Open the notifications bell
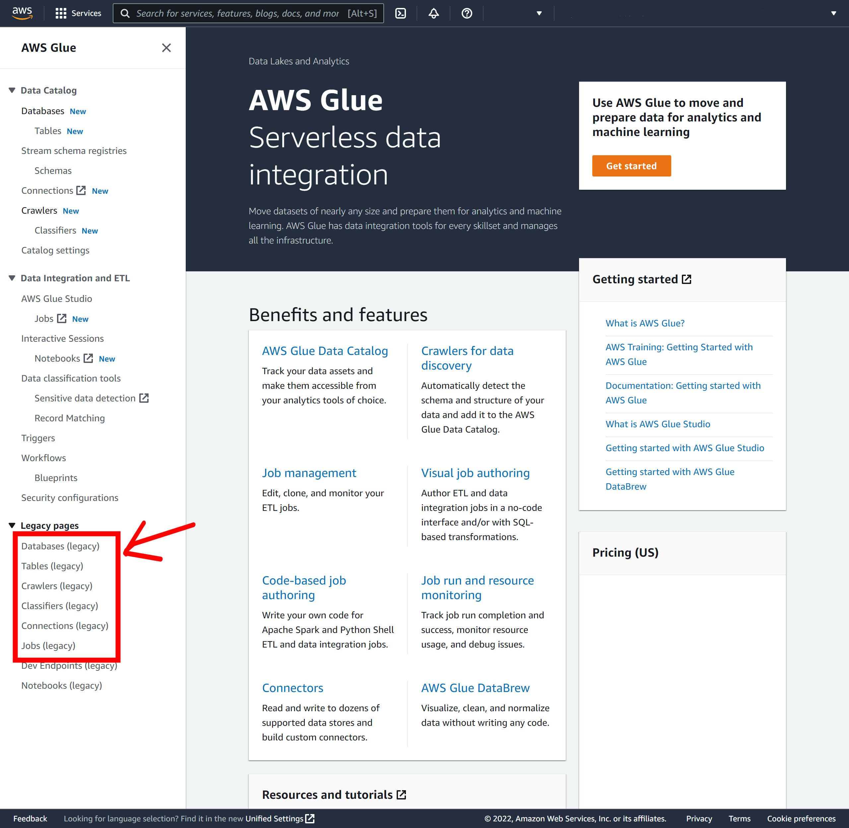This screenshot has width=849, height=828. point(433,14)
